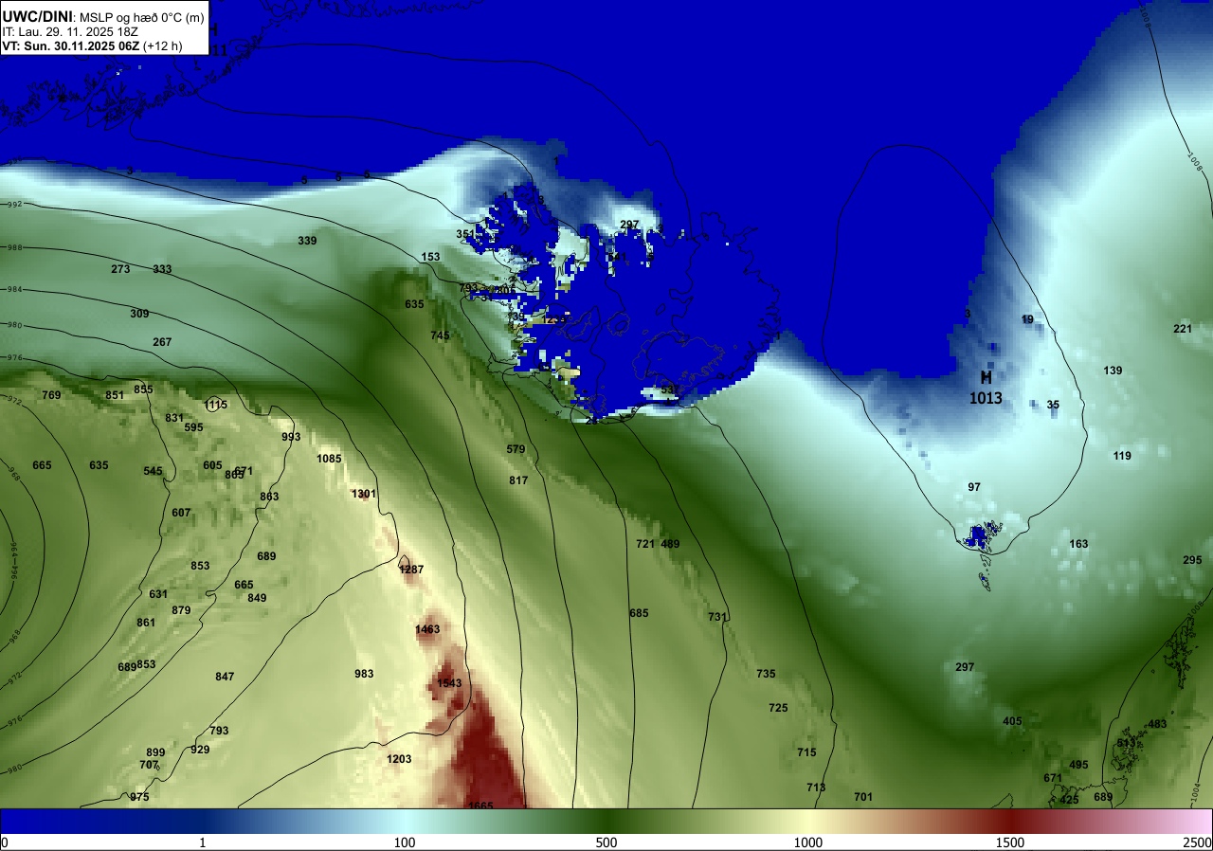Click the 1013 pressure value under H
Image resolution: width=1213 pixels, height=851 pixels.
click(986, 399)
